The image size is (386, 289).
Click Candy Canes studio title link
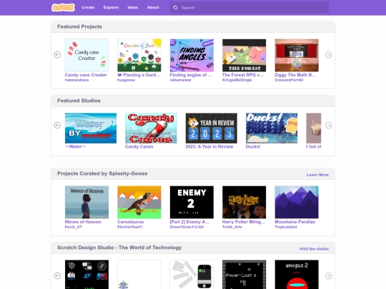139,147
